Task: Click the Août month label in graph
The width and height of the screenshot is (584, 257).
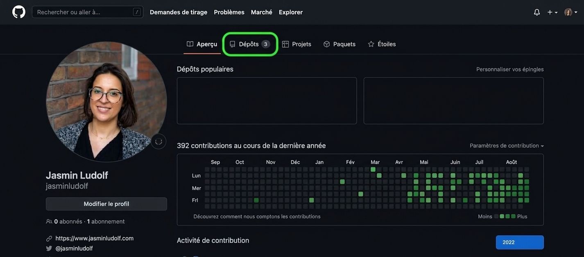Action: tap(511, 162)
